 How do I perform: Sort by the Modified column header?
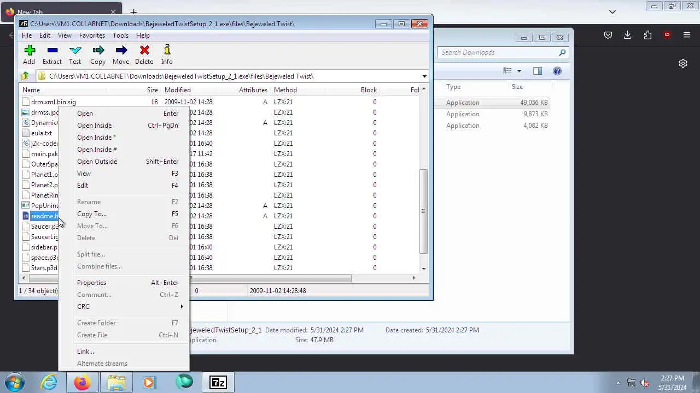click(x=178, y=90)
